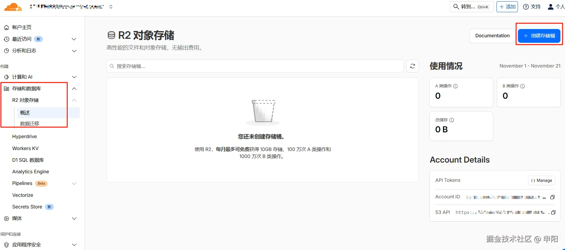Click the 分析和日志 chart icon
The height and width of the screenshot is (250, 565).
(x=6, y=51)
